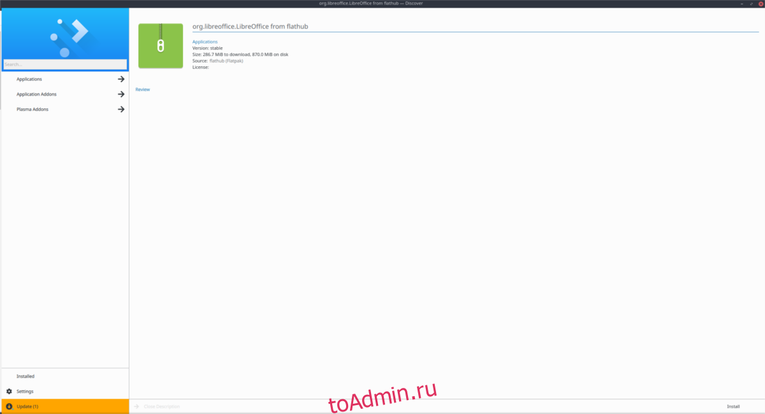Open the Review link

pos(143,90)
